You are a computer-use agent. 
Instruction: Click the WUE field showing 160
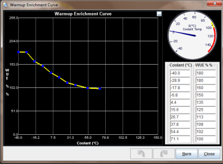point(206,88)
